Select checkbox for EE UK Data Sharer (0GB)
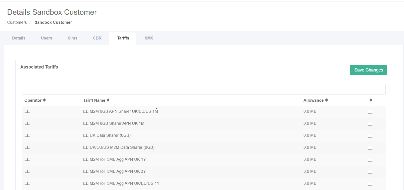 coord(370,136)
